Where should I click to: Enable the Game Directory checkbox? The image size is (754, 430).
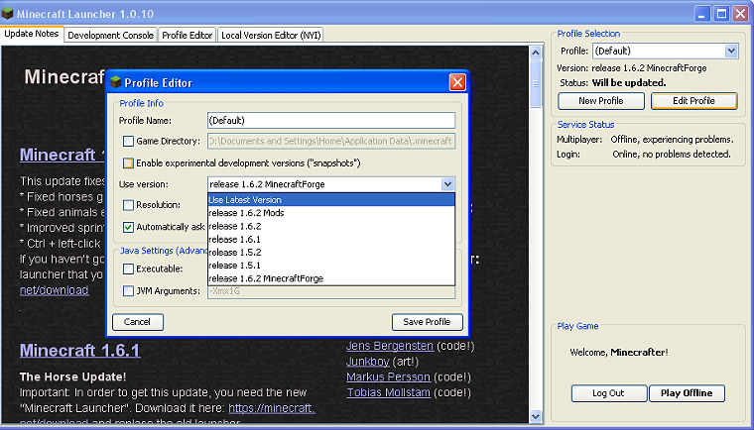tap(128, 142)
